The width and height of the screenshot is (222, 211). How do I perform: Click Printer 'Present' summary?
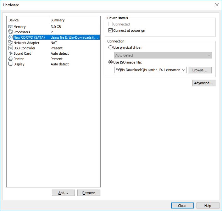point(57,59)
